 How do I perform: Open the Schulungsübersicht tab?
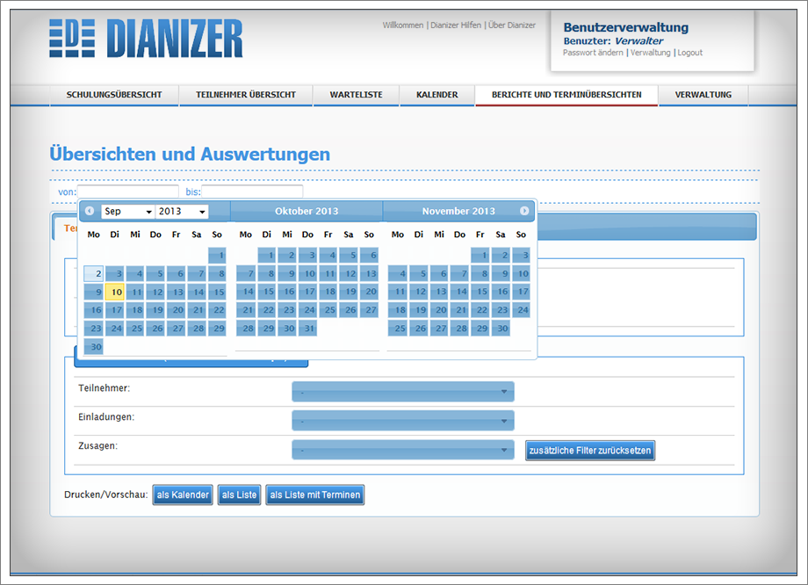click(x=114, y=95)
